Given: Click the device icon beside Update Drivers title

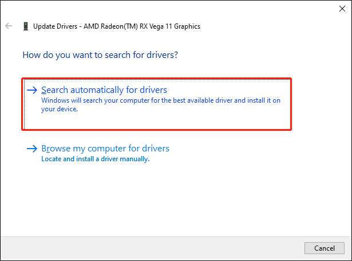Looking at the screenshot, I should point(26,26).
